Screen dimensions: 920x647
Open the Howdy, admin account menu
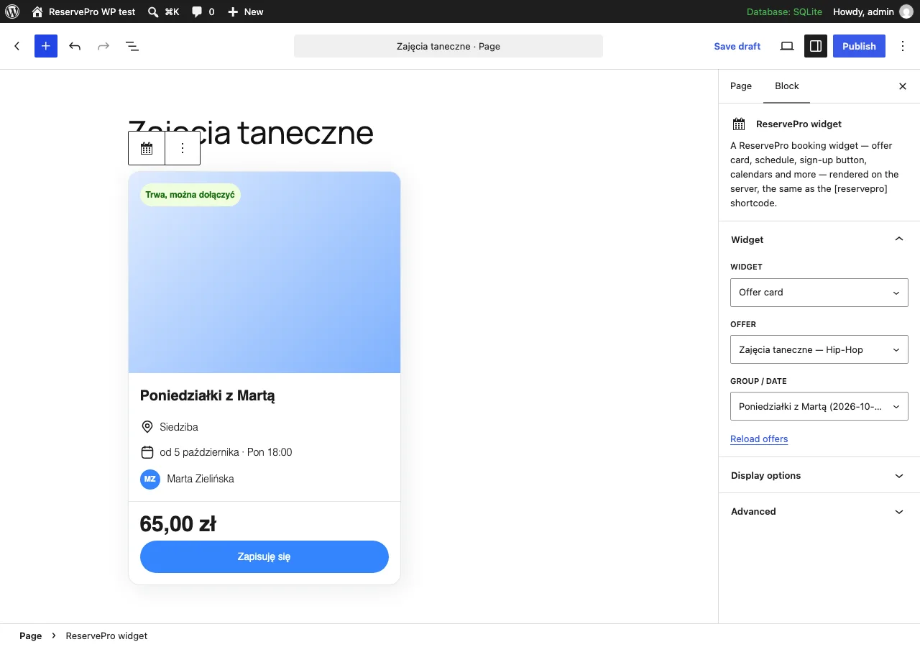[x=873, y=12]
